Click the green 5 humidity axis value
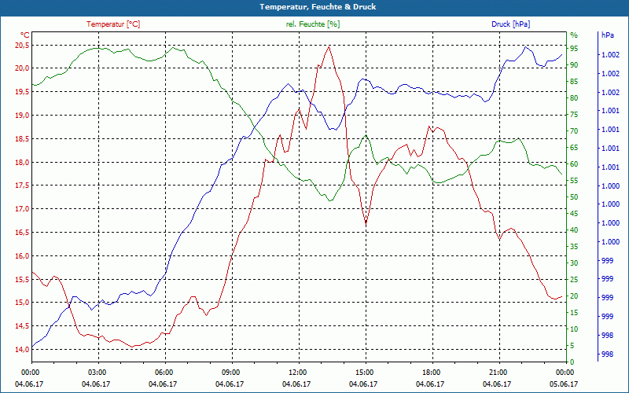629x393 pixels. [572, 346]
